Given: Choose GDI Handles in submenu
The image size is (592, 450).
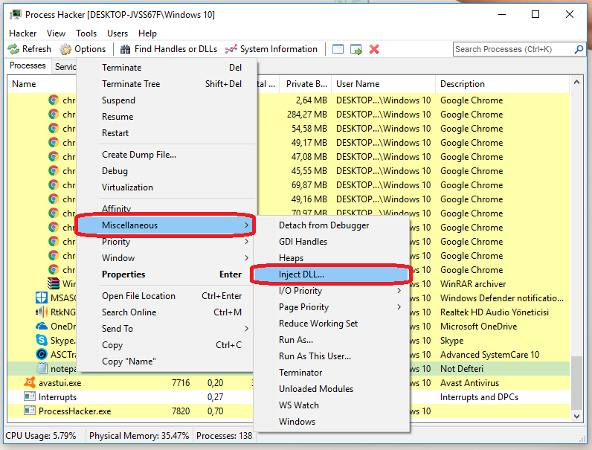Looking at the screenshot, I should [x=332, y=242].
